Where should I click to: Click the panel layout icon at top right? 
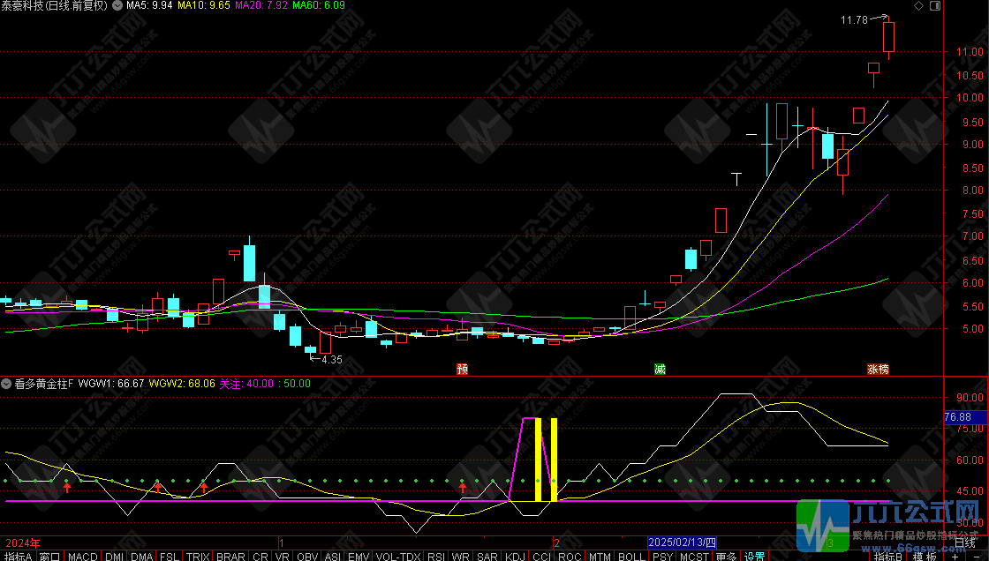[933, 5]
